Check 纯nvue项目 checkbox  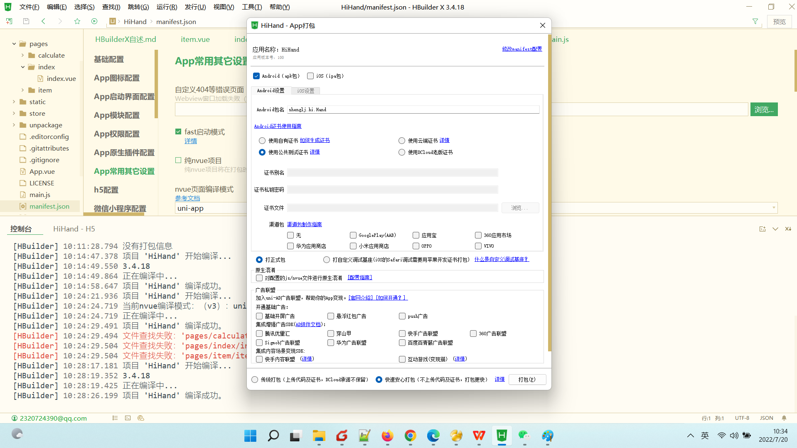[x=178, y=160]
